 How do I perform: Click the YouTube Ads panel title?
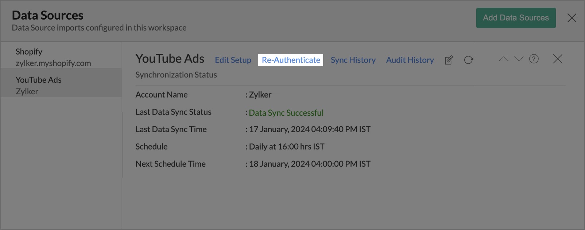[x=170, y=59]
